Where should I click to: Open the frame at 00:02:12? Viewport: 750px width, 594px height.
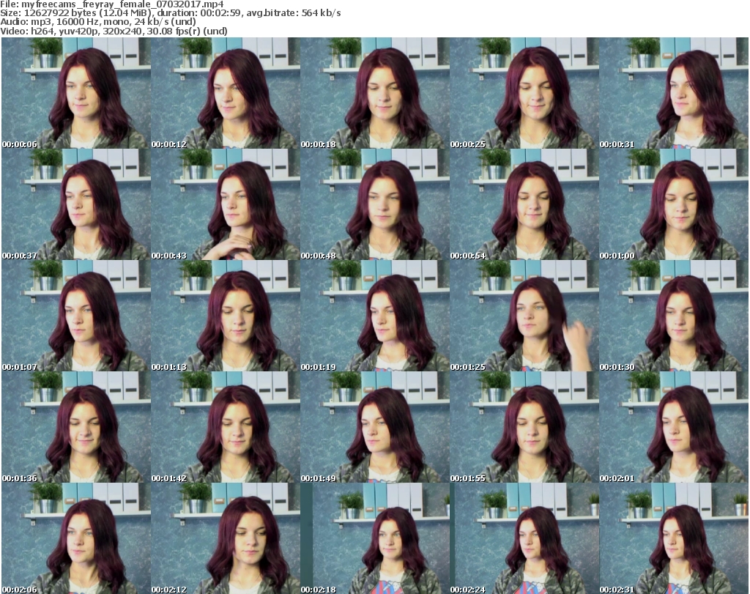(226, 538)
